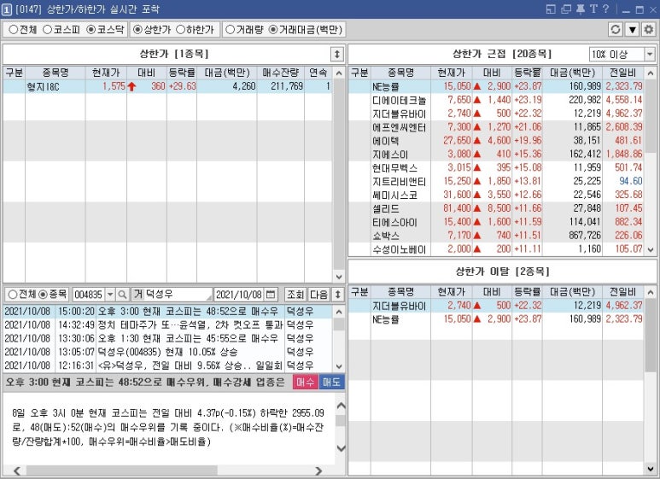The image size is (660, 479).
Task: Click the expand arrows icon next to 다음
Action: (x=337, y=295)
